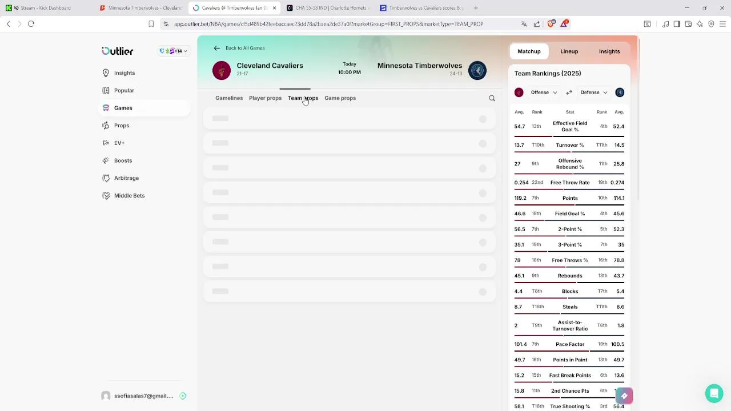Open Brave VPN shield icon
The width and height of the screenshot is (731, 411).
point(711,24)
